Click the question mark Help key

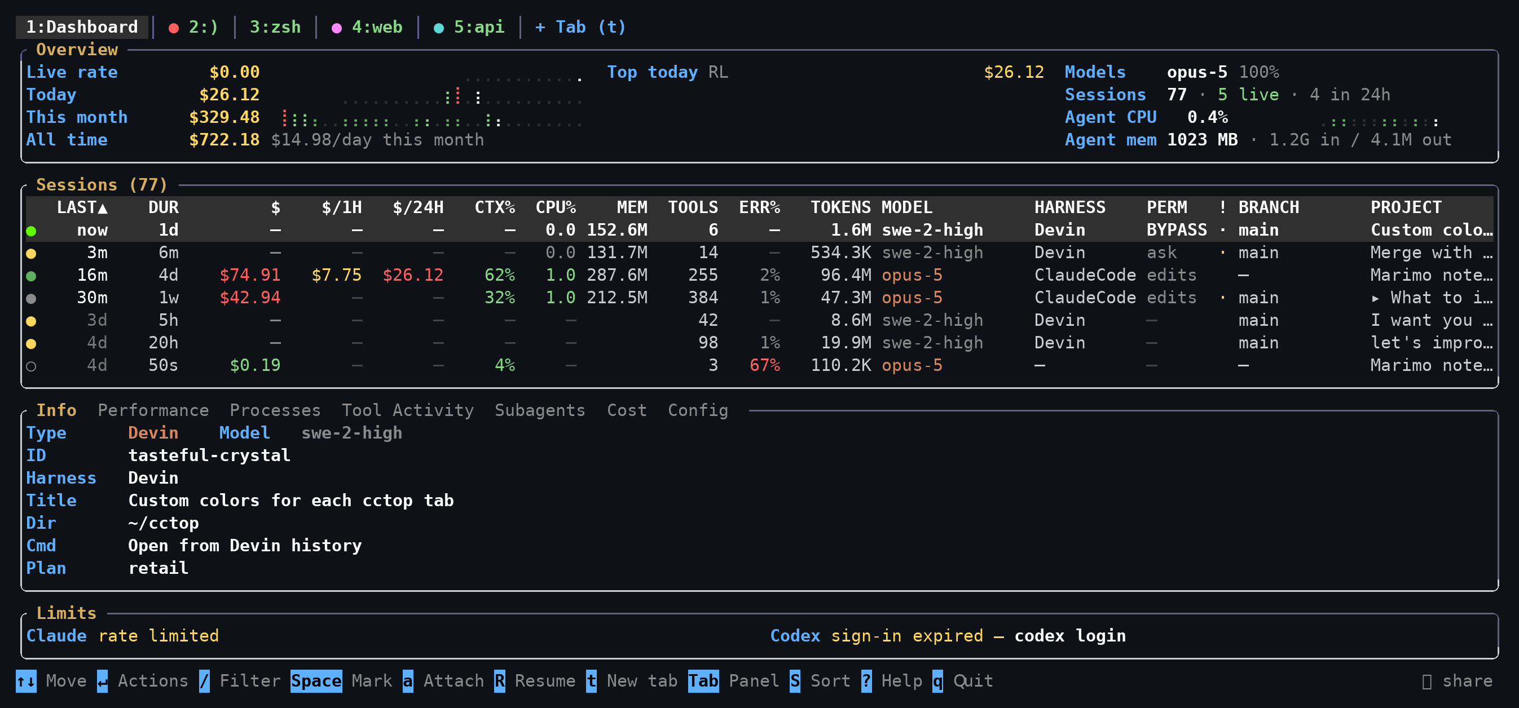(866, 682)
